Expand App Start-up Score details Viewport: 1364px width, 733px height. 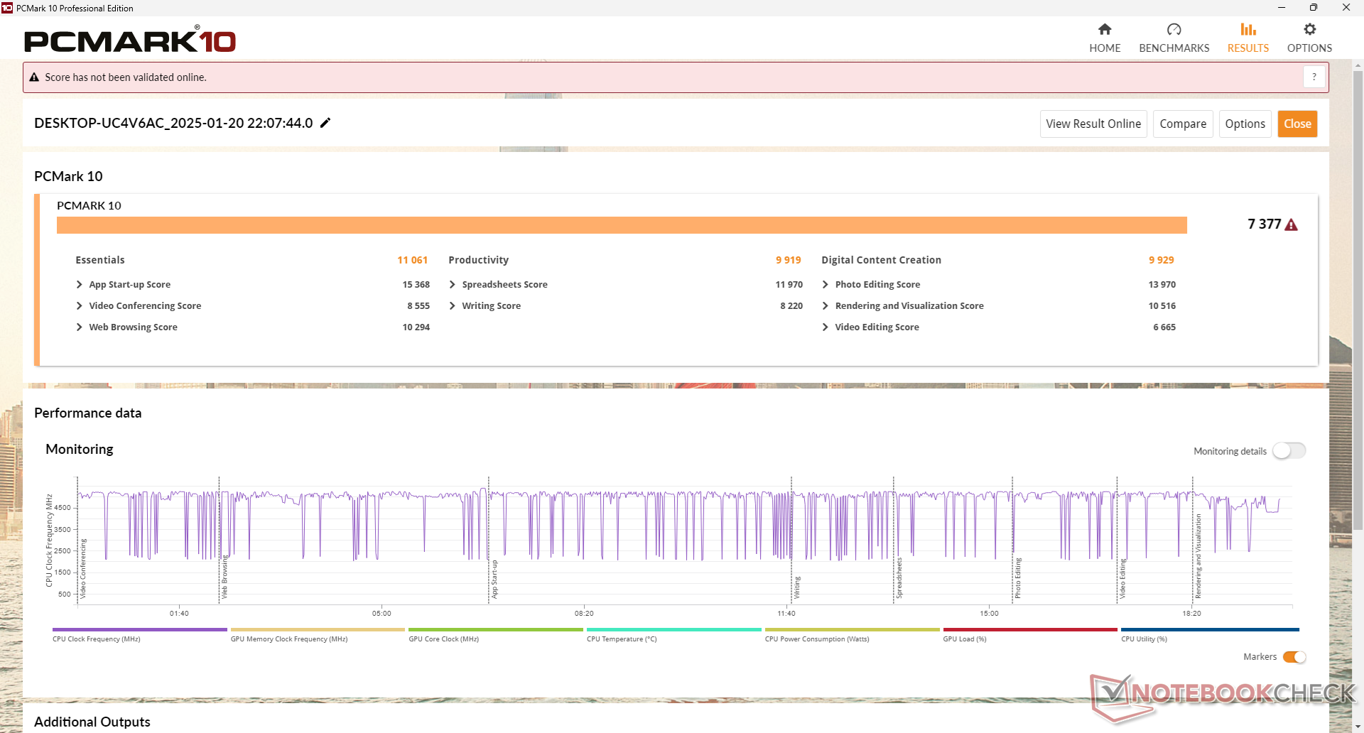(x=79, y=285)
